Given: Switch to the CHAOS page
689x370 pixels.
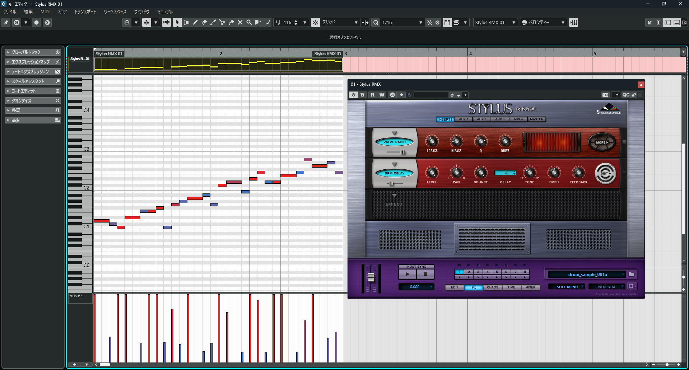Looking at the screenshot, I should [493, 287].
